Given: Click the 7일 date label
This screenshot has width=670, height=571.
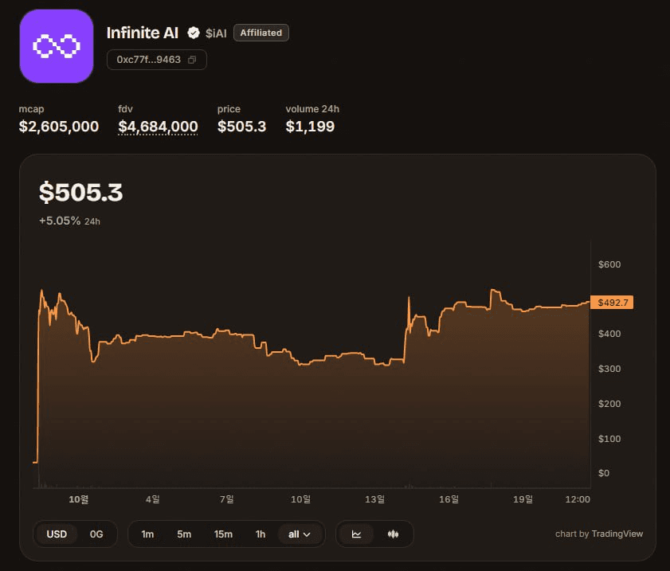Looking at the screenshot, I should (x=226, y=499).
